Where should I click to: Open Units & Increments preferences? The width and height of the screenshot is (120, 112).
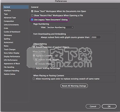tap(11, 25)
